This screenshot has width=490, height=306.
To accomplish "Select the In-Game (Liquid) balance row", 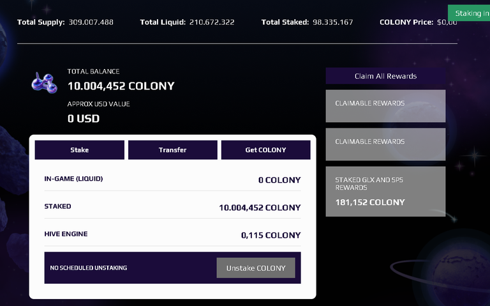I will click(x=172, y=180).
